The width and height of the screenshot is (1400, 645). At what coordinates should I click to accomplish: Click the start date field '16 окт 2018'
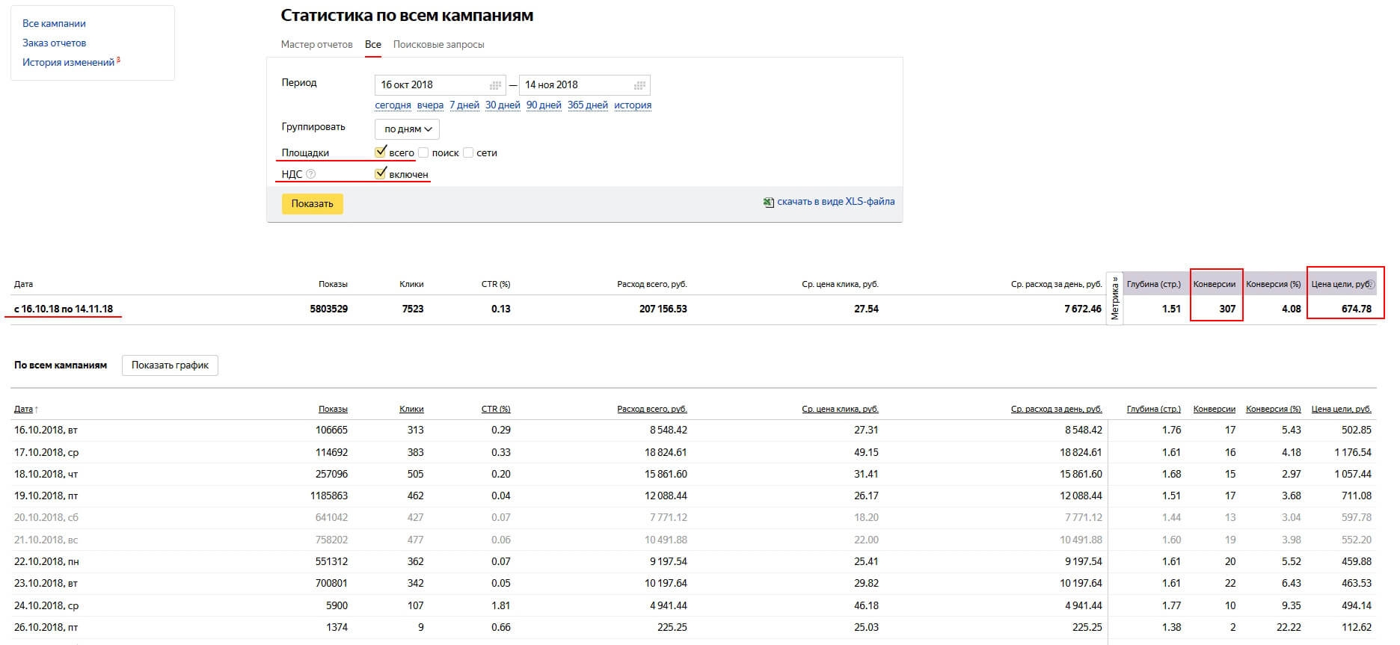point(430,85)
